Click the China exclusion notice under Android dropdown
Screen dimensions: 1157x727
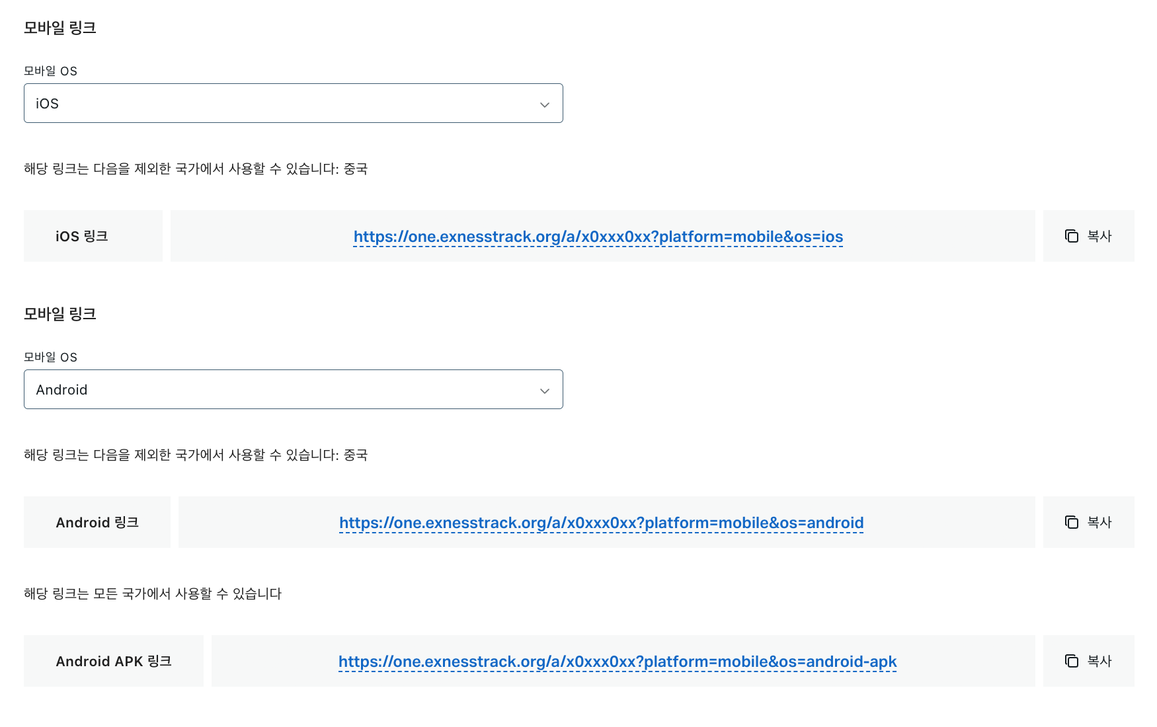(x=196, y=455)
